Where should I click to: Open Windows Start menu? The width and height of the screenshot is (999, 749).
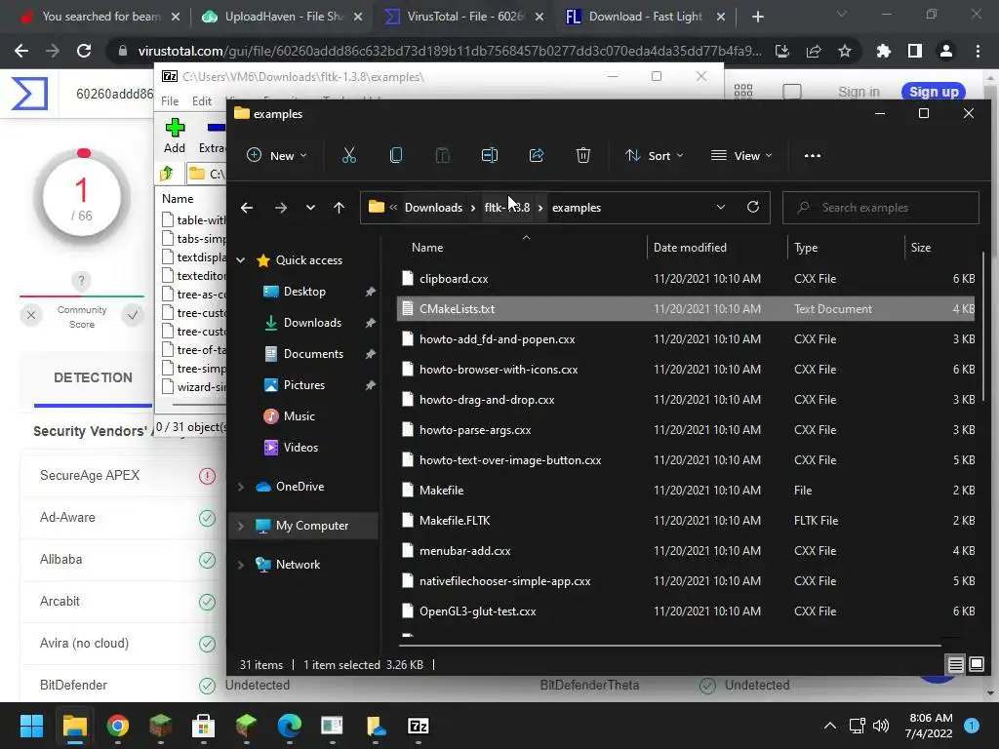pos(31,726)
